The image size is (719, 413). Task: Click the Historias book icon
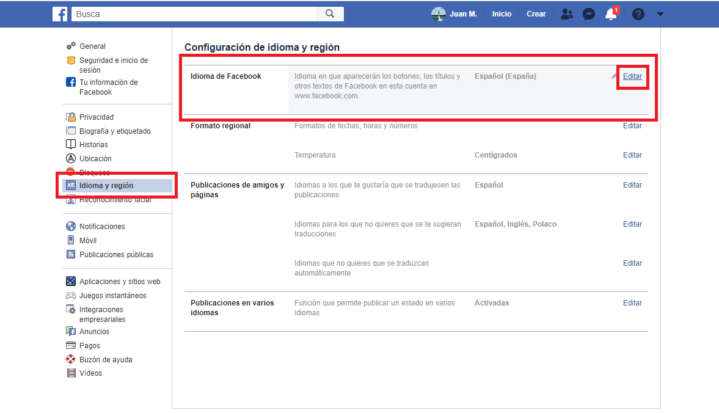(x=71, y=144)
